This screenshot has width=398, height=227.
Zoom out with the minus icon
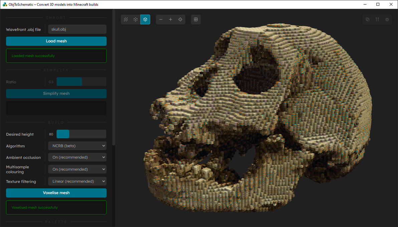coord(161,20)
